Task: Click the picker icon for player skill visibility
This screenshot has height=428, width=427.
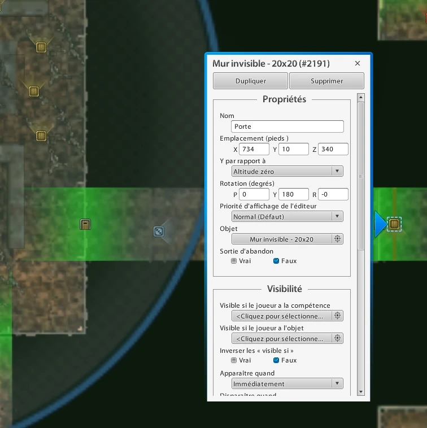Action: click(x=337, y=316)
